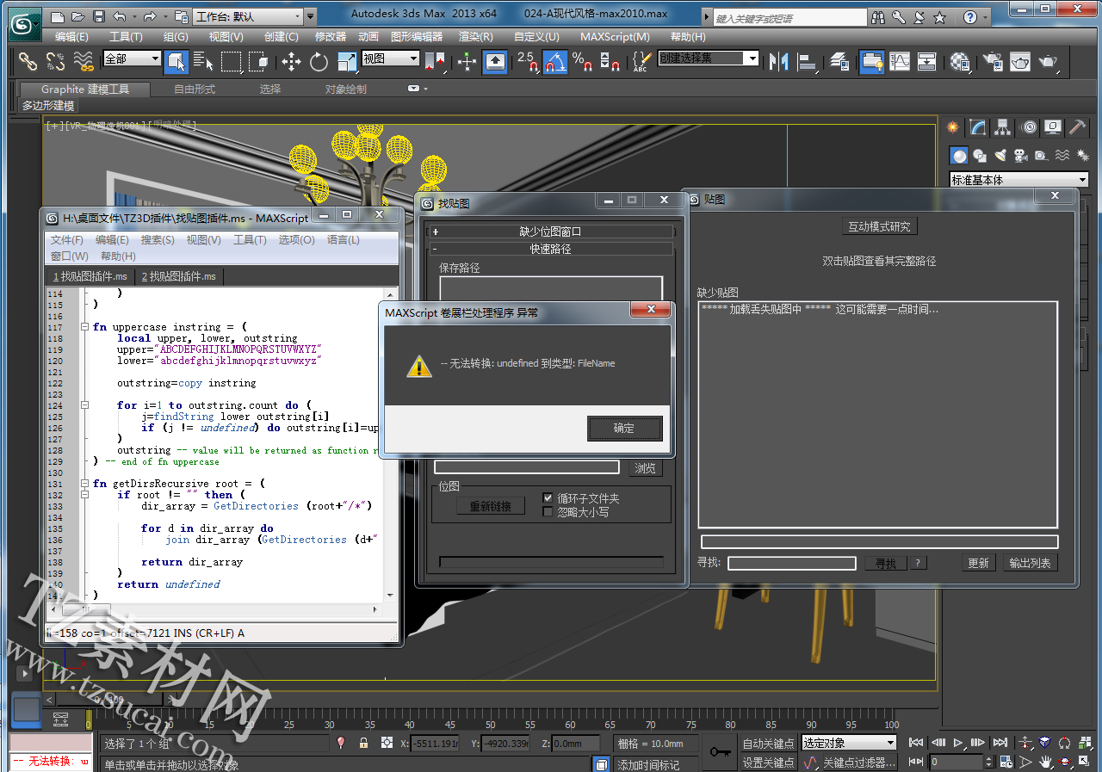Toggle 自动关键点 auto key mode
Viewport: 1102px width, 772px height.
click(769, 743)
